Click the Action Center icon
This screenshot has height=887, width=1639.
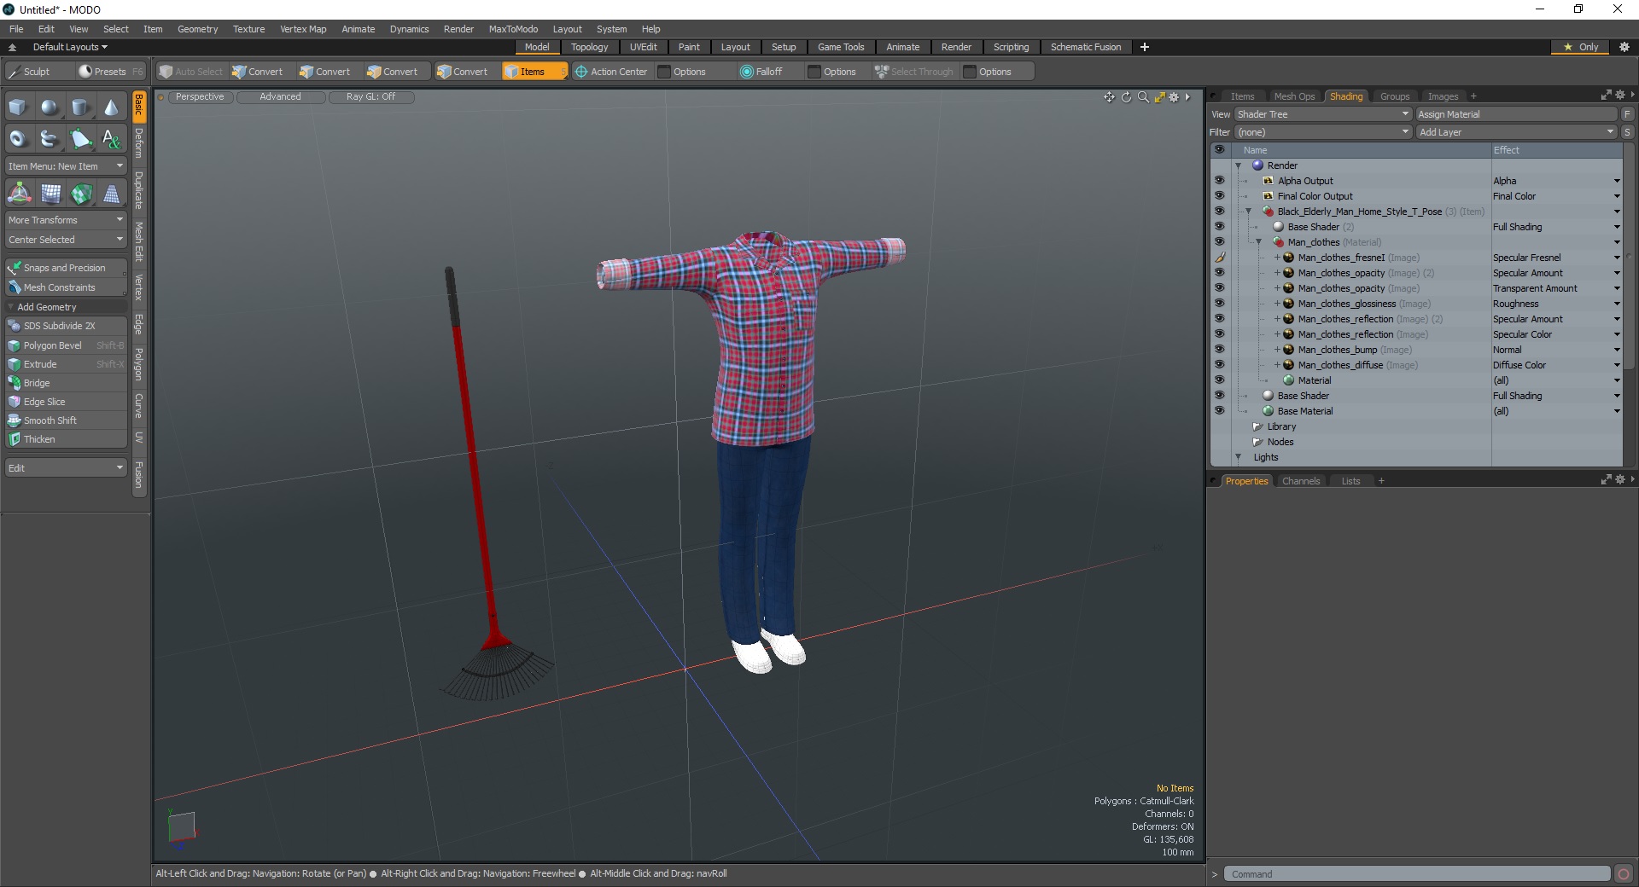[x=581, y=72]
